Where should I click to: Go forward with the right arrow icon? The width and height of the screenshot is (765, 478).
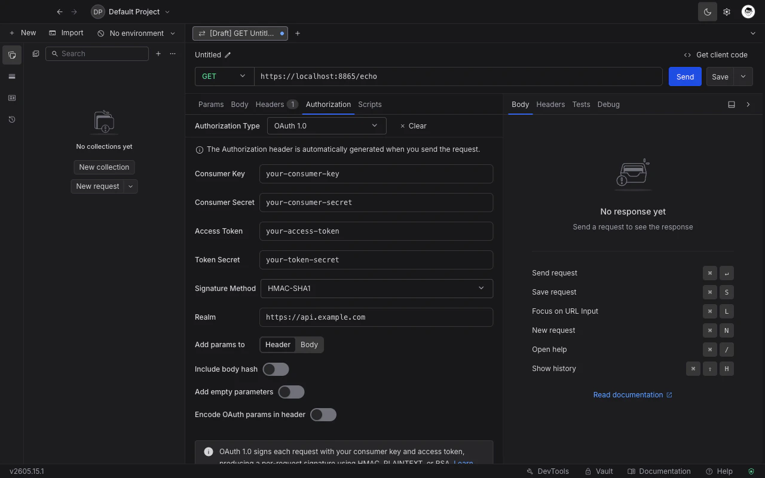click(74, 11)
